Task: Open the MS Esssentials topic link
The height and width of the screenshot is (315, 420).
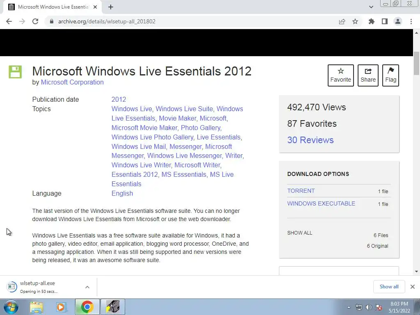Action: pos(184,174)
